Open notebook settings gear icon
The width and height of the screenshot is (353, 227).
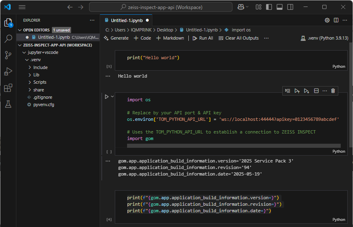click(x=327, y=20)
